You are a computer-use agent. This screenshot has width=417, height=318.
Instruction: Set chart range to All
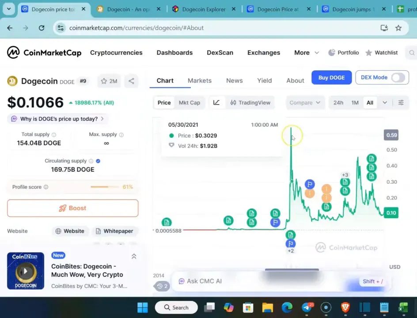370,102
